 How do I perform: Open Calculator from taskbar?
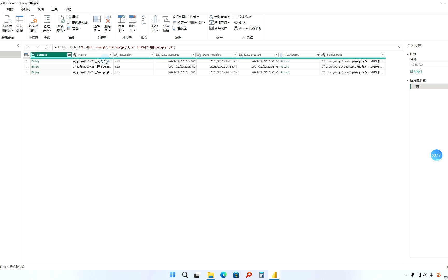pos(261,275)
